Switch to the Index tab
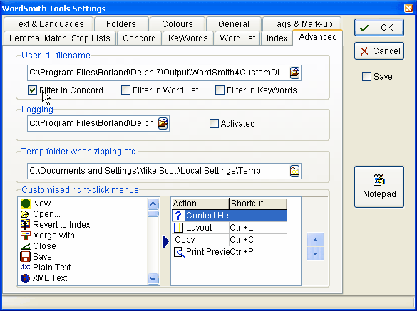The image size is (417, 311). click(277, 38)
